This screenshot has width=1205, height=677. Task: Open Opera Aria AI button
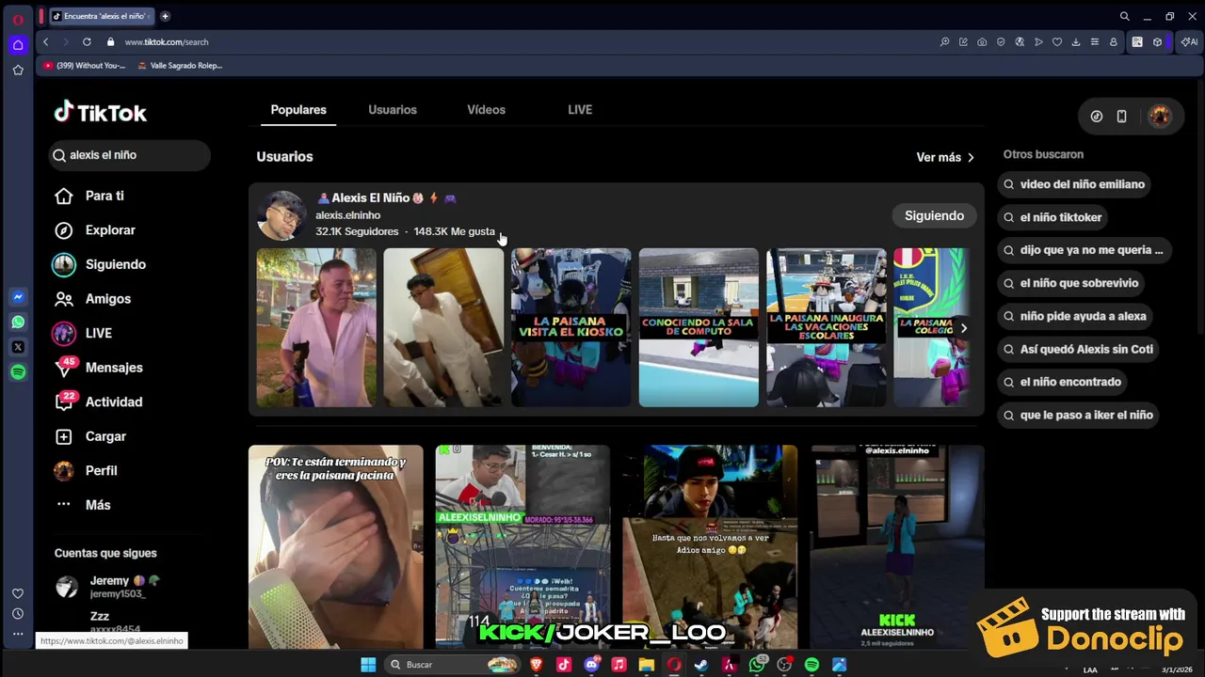pyautogui.click(x=1189, y=41)
